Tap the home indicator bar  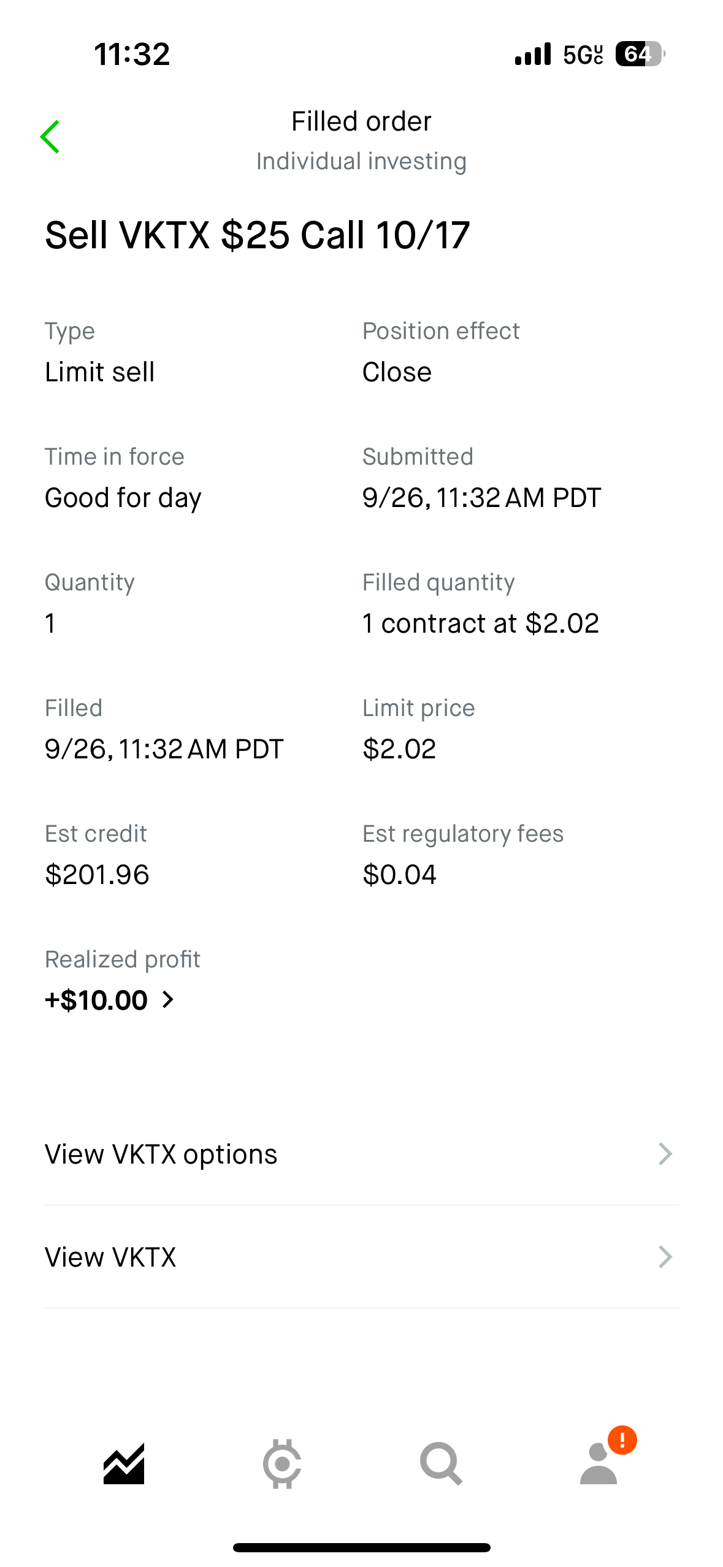pyautogui.click(x=361, y=1547)
